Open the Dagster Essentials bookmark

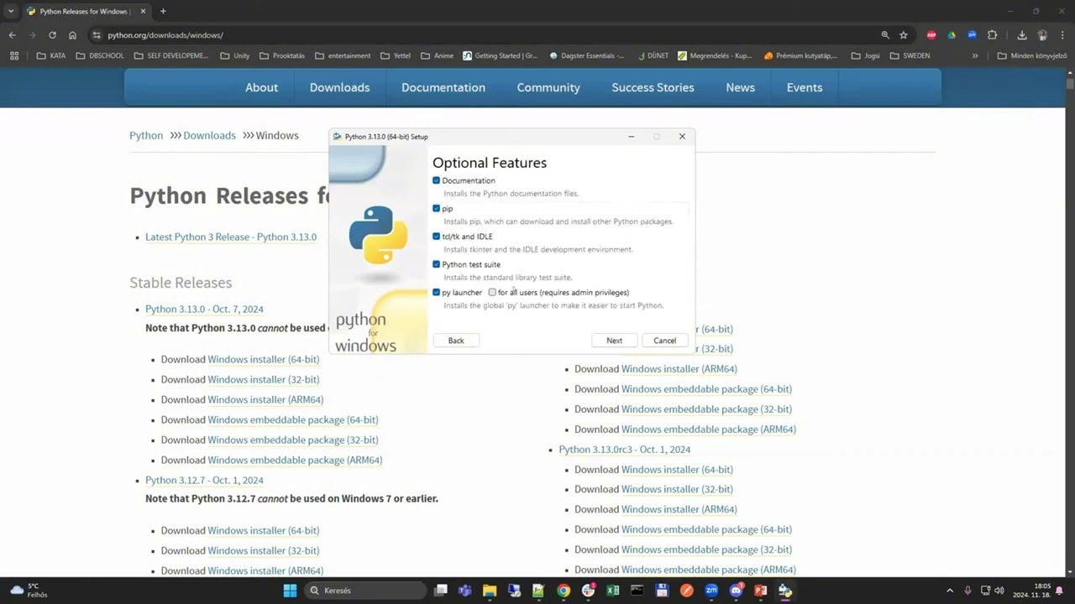point(587,55)
